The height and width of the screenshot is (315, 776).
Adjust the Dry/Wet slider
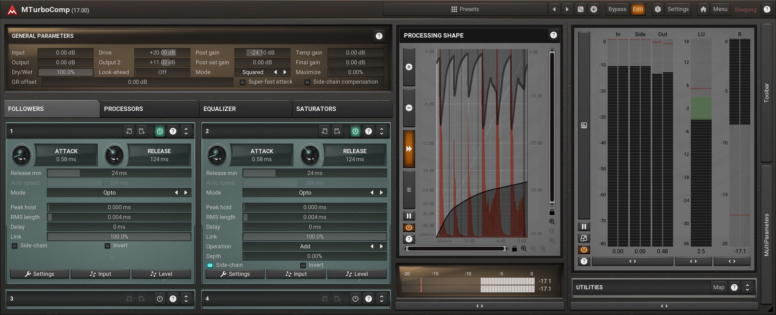65,72
